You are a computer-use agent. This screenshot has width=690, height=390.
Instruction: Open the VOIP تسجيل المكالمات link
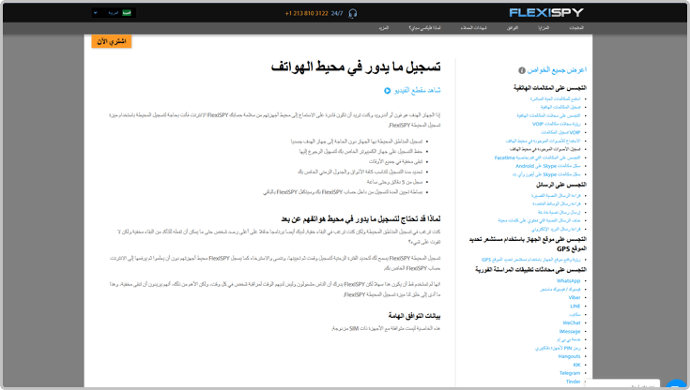560,132
